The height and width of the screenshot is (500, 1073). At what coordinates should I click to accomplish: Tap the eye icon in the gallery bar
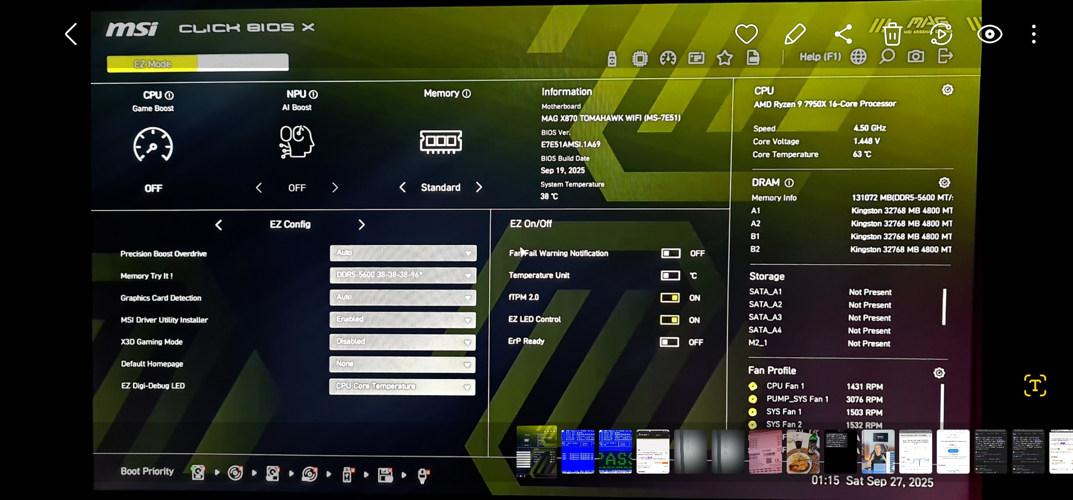point(990,34)
